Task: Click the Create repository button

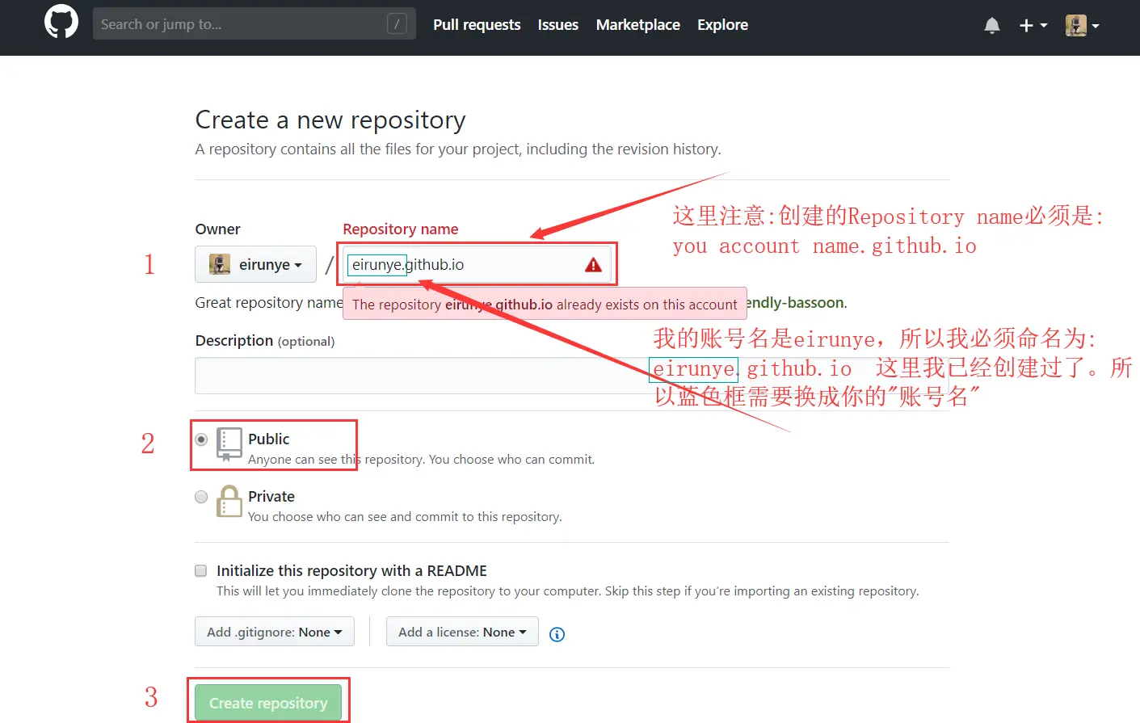Action: 268,703
